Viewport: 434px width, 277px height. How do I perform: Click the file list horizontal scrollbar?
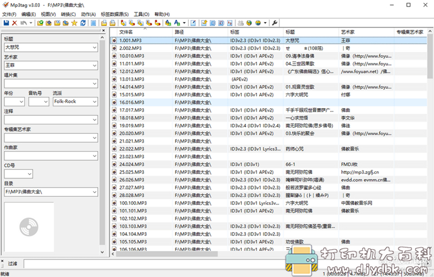[x=167, y=254]
